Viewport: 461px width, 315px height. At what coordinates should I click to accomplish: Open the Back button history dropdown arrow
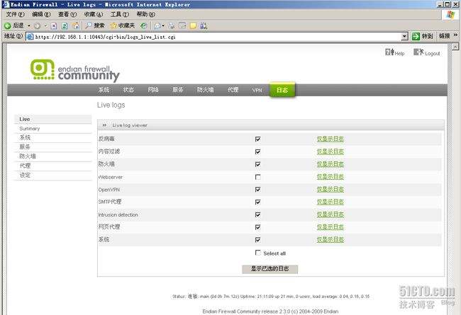(x=29, y=25)
